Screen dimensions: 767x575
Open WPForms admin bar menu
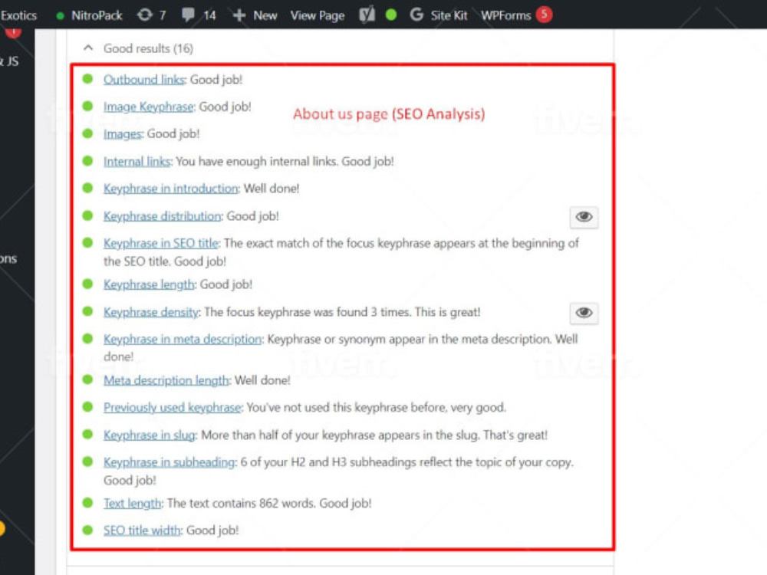coord(505,15)
